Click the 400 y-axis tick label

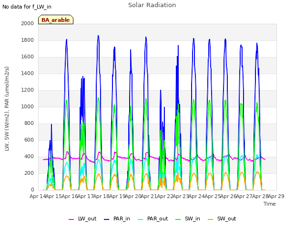pos(29,156)
